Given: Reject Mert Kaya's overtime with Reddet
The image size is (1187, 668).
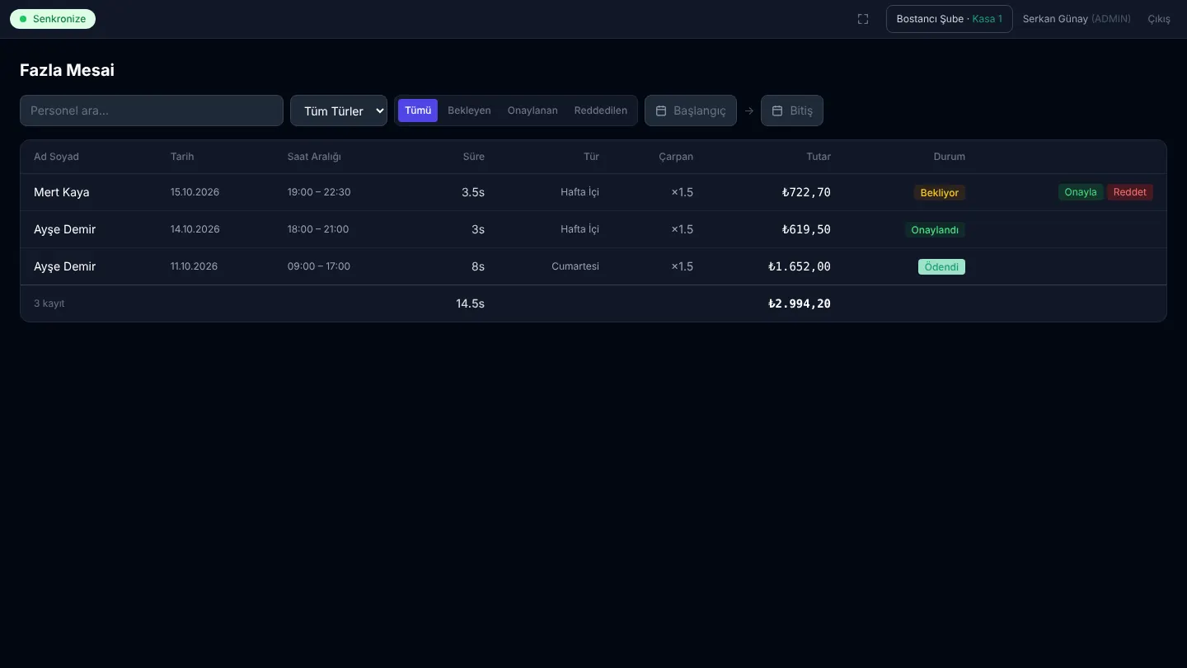Looking at the screenshot, I should (1130, 192).
